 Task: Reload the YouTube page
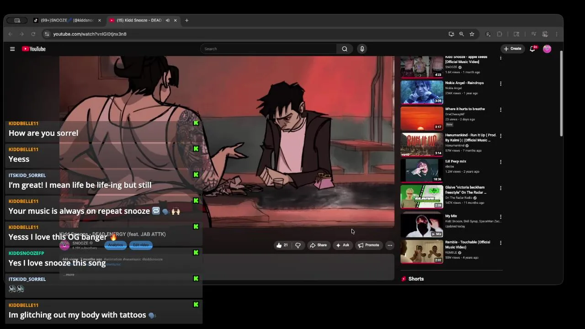[33, 34]
